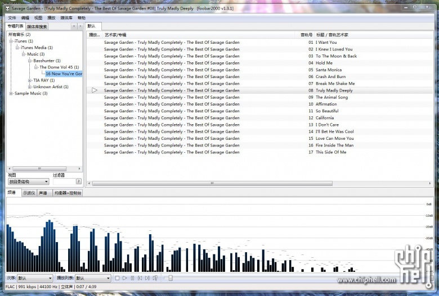Select track 06 Crash And Burn
This screenshot has width=439, height=296.
[x=259, y=76]
